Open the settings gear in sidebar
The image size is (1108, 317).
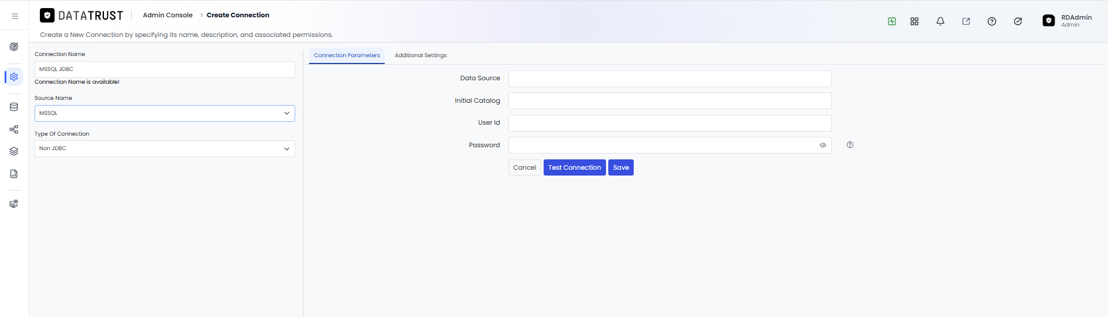14,77
